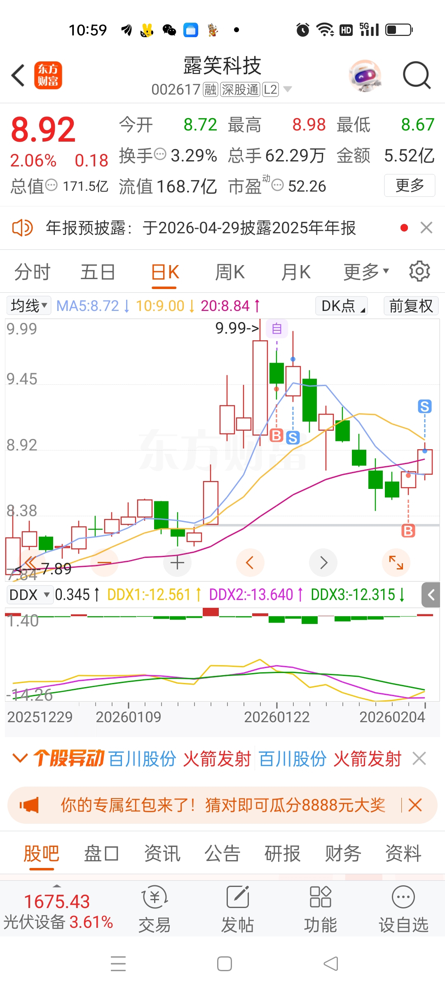This screenshot has width=445, height=991.
Task: Switch to the 资料 tab
Action: [x=403, y=853]
